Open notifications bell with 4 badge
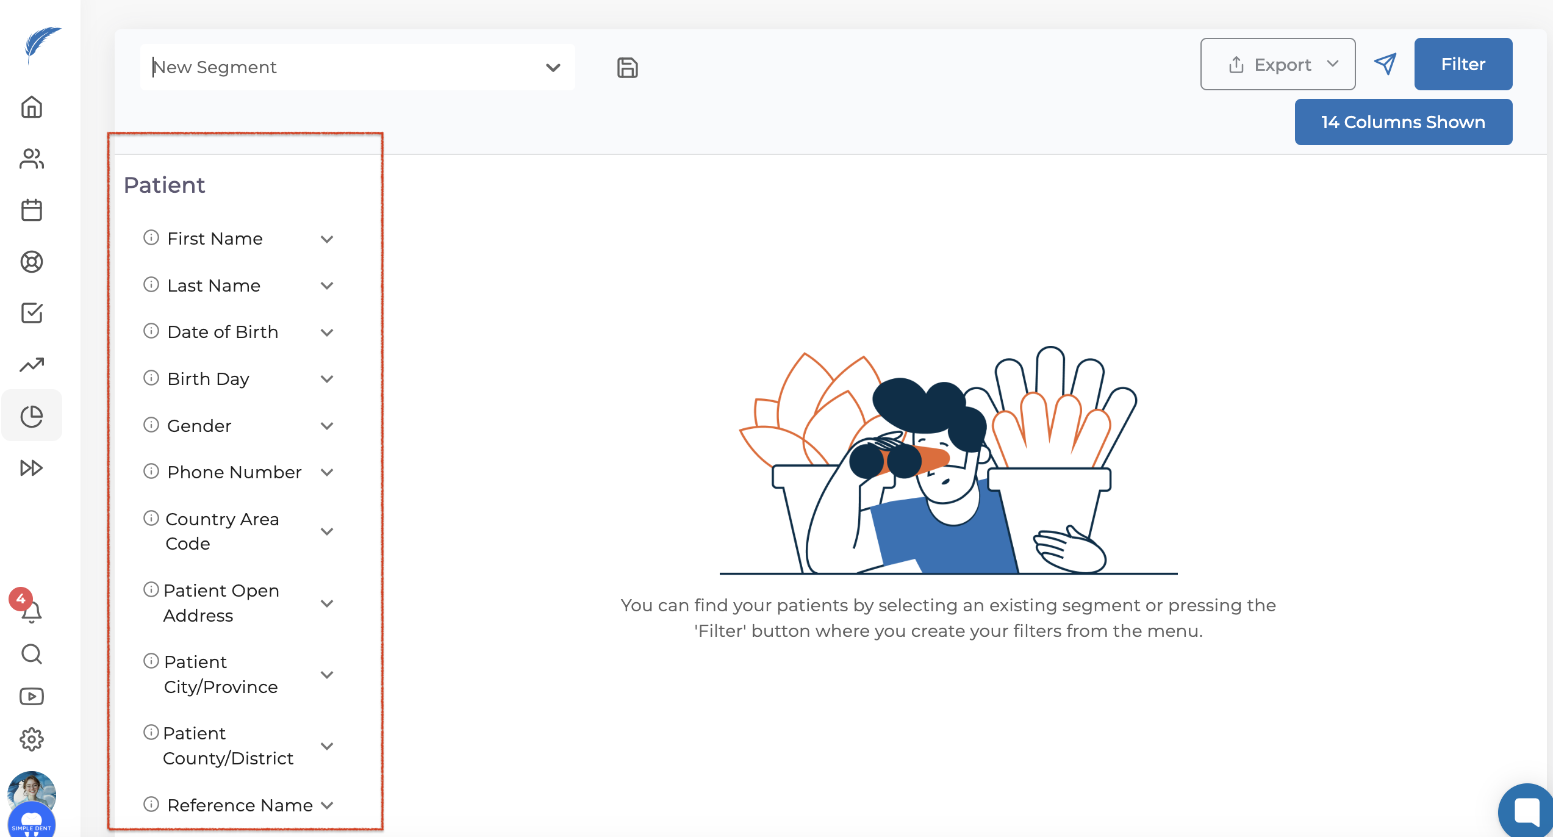This screenshot has height=837, width=1553. pos(30,610)
